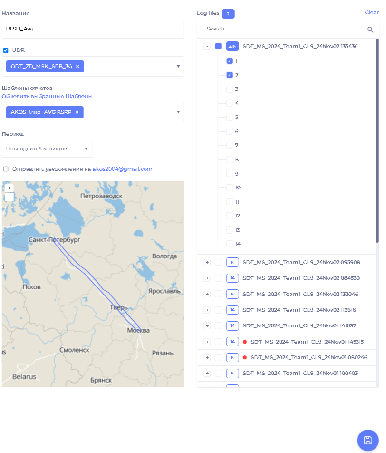Click the Обновить выбранные Шаблоны link
386x453 pixels.
point(47,96)
